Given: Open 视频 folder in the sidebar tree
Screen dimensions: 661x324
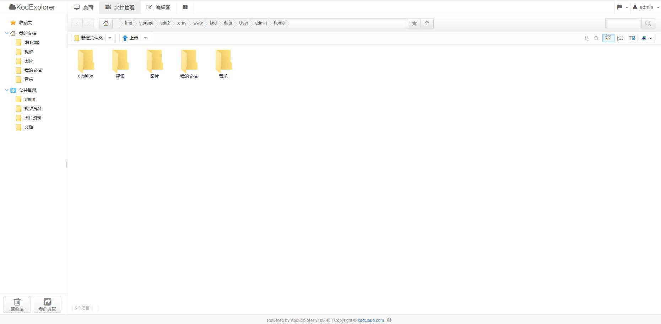Looking at the screenshot, I should pos(29,52).
